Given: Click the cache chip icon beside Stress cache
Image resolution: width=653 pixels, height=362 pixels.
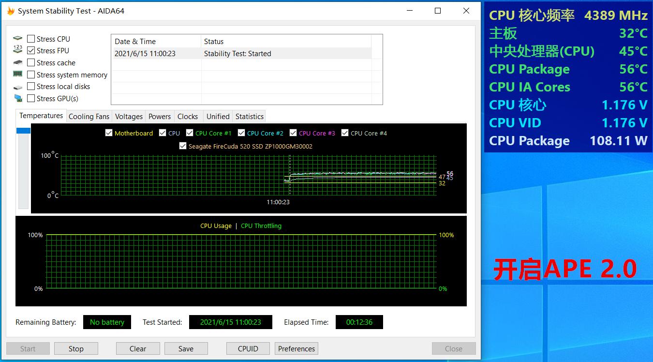Looking at the screenshot, I should (x=18, y=62).
